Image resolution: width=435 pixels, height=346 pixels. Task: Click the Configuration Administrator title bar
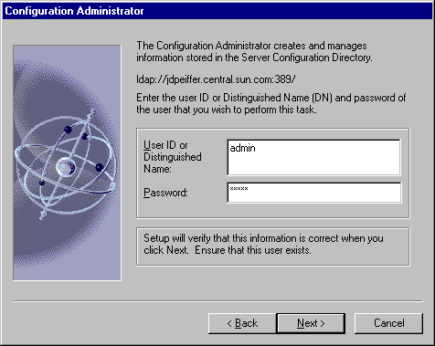pyautogui.click(x=217, y=11)
